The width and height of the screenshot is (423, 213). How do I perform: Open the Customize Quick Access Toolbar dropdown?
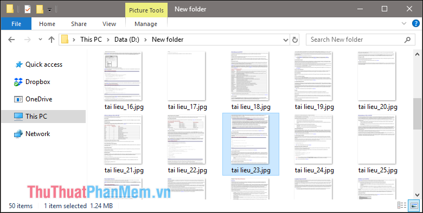point(50,10)
